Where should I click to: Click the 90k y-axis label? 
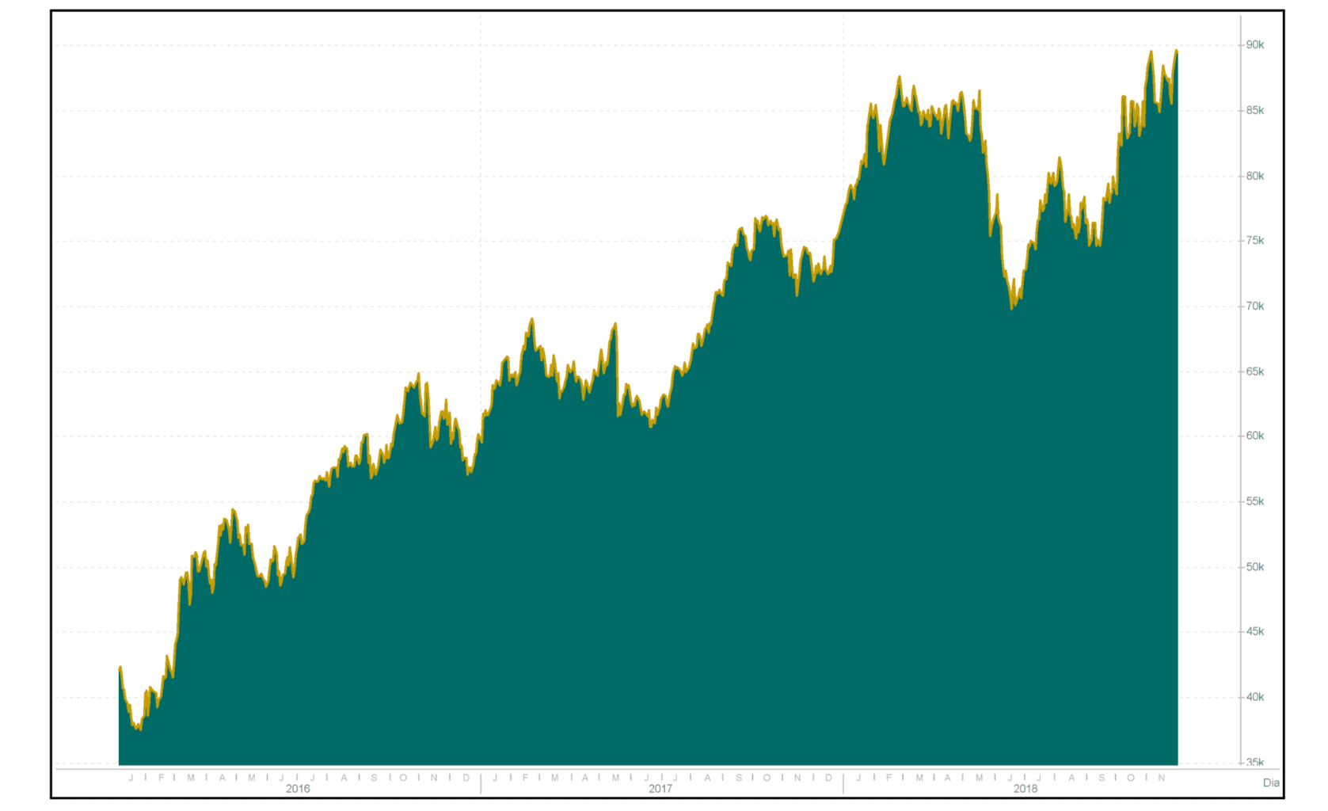coord(1255,45)
